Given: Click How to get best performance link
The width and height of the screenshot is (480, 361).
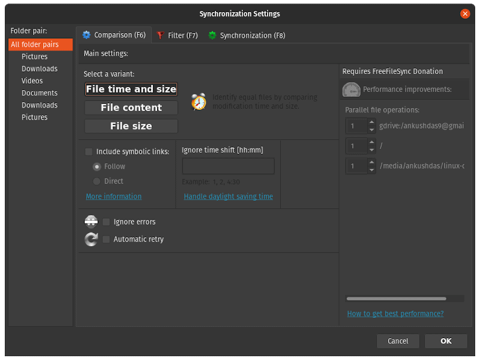Looking at the screenshot, I should pos(395,313).
